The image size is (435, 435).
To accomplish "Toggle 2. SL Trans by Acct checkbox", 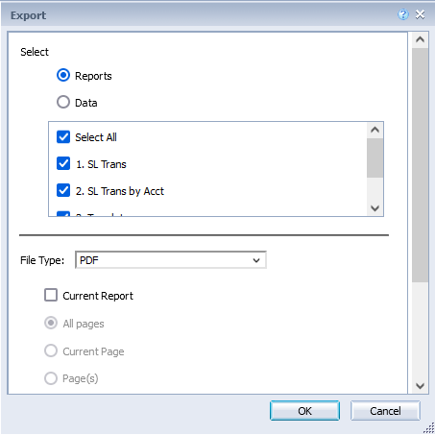I will click(63, 190).
